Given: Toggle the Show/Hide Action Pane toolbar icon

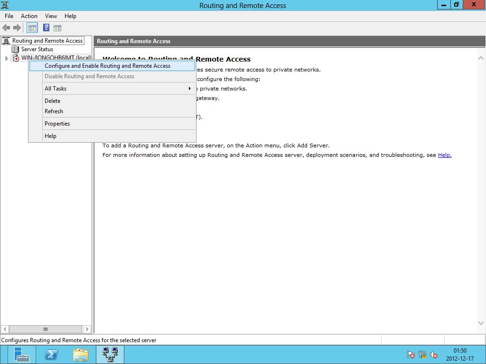Looking at the screenshot, I should click(57, 28).
